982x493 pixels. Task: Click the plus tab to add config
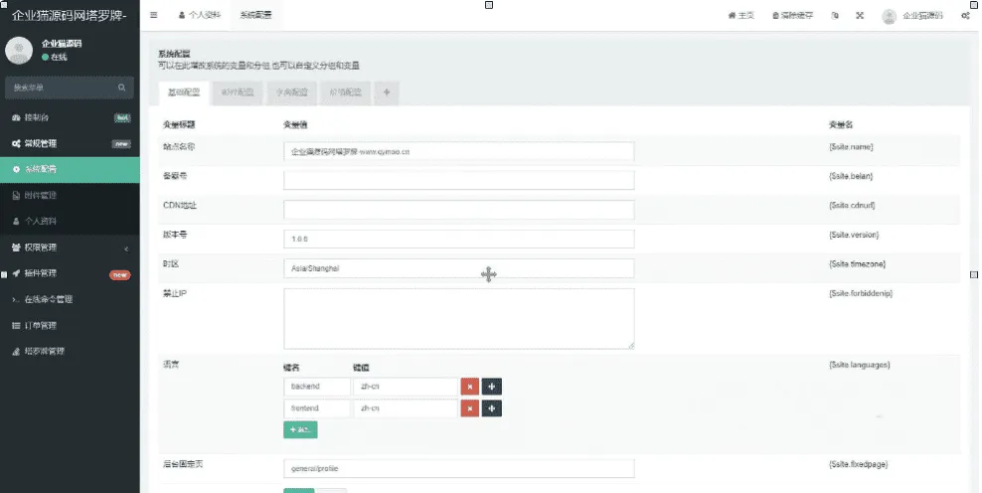click(x=387, y=92)
